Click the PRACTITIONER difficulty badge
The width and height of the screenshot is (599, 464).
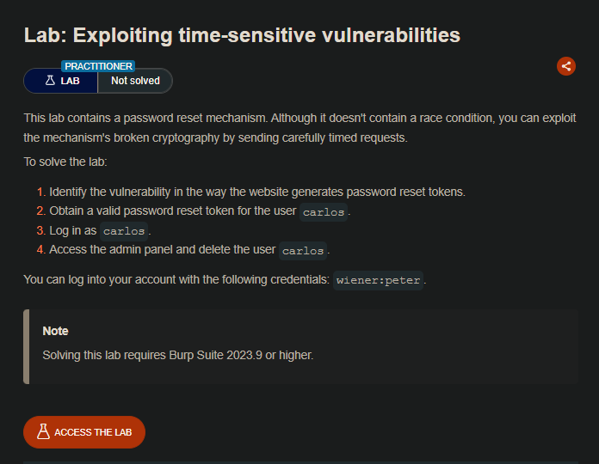click(x=98, y=66)
